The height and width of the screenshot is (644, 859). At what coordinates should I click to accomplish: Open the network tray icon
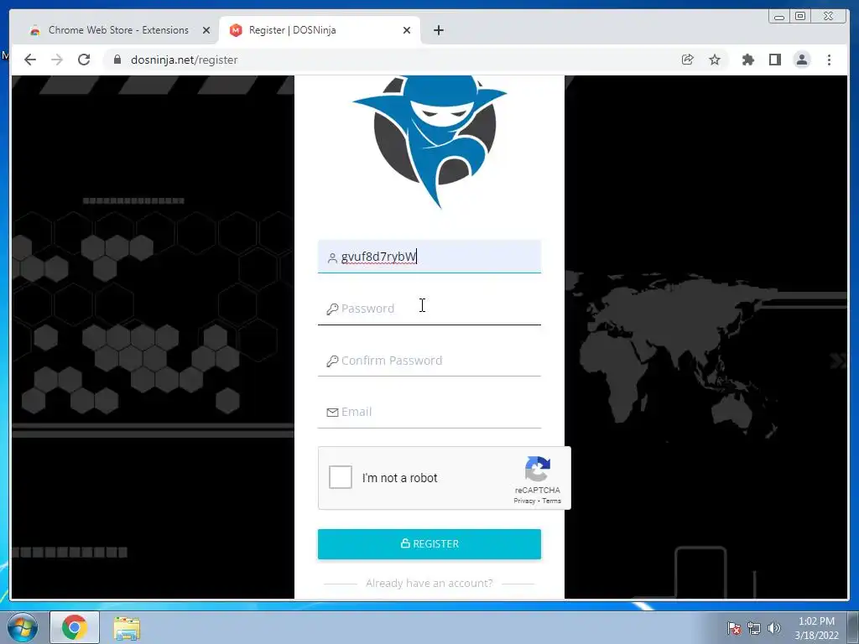[x=754, y=628]
